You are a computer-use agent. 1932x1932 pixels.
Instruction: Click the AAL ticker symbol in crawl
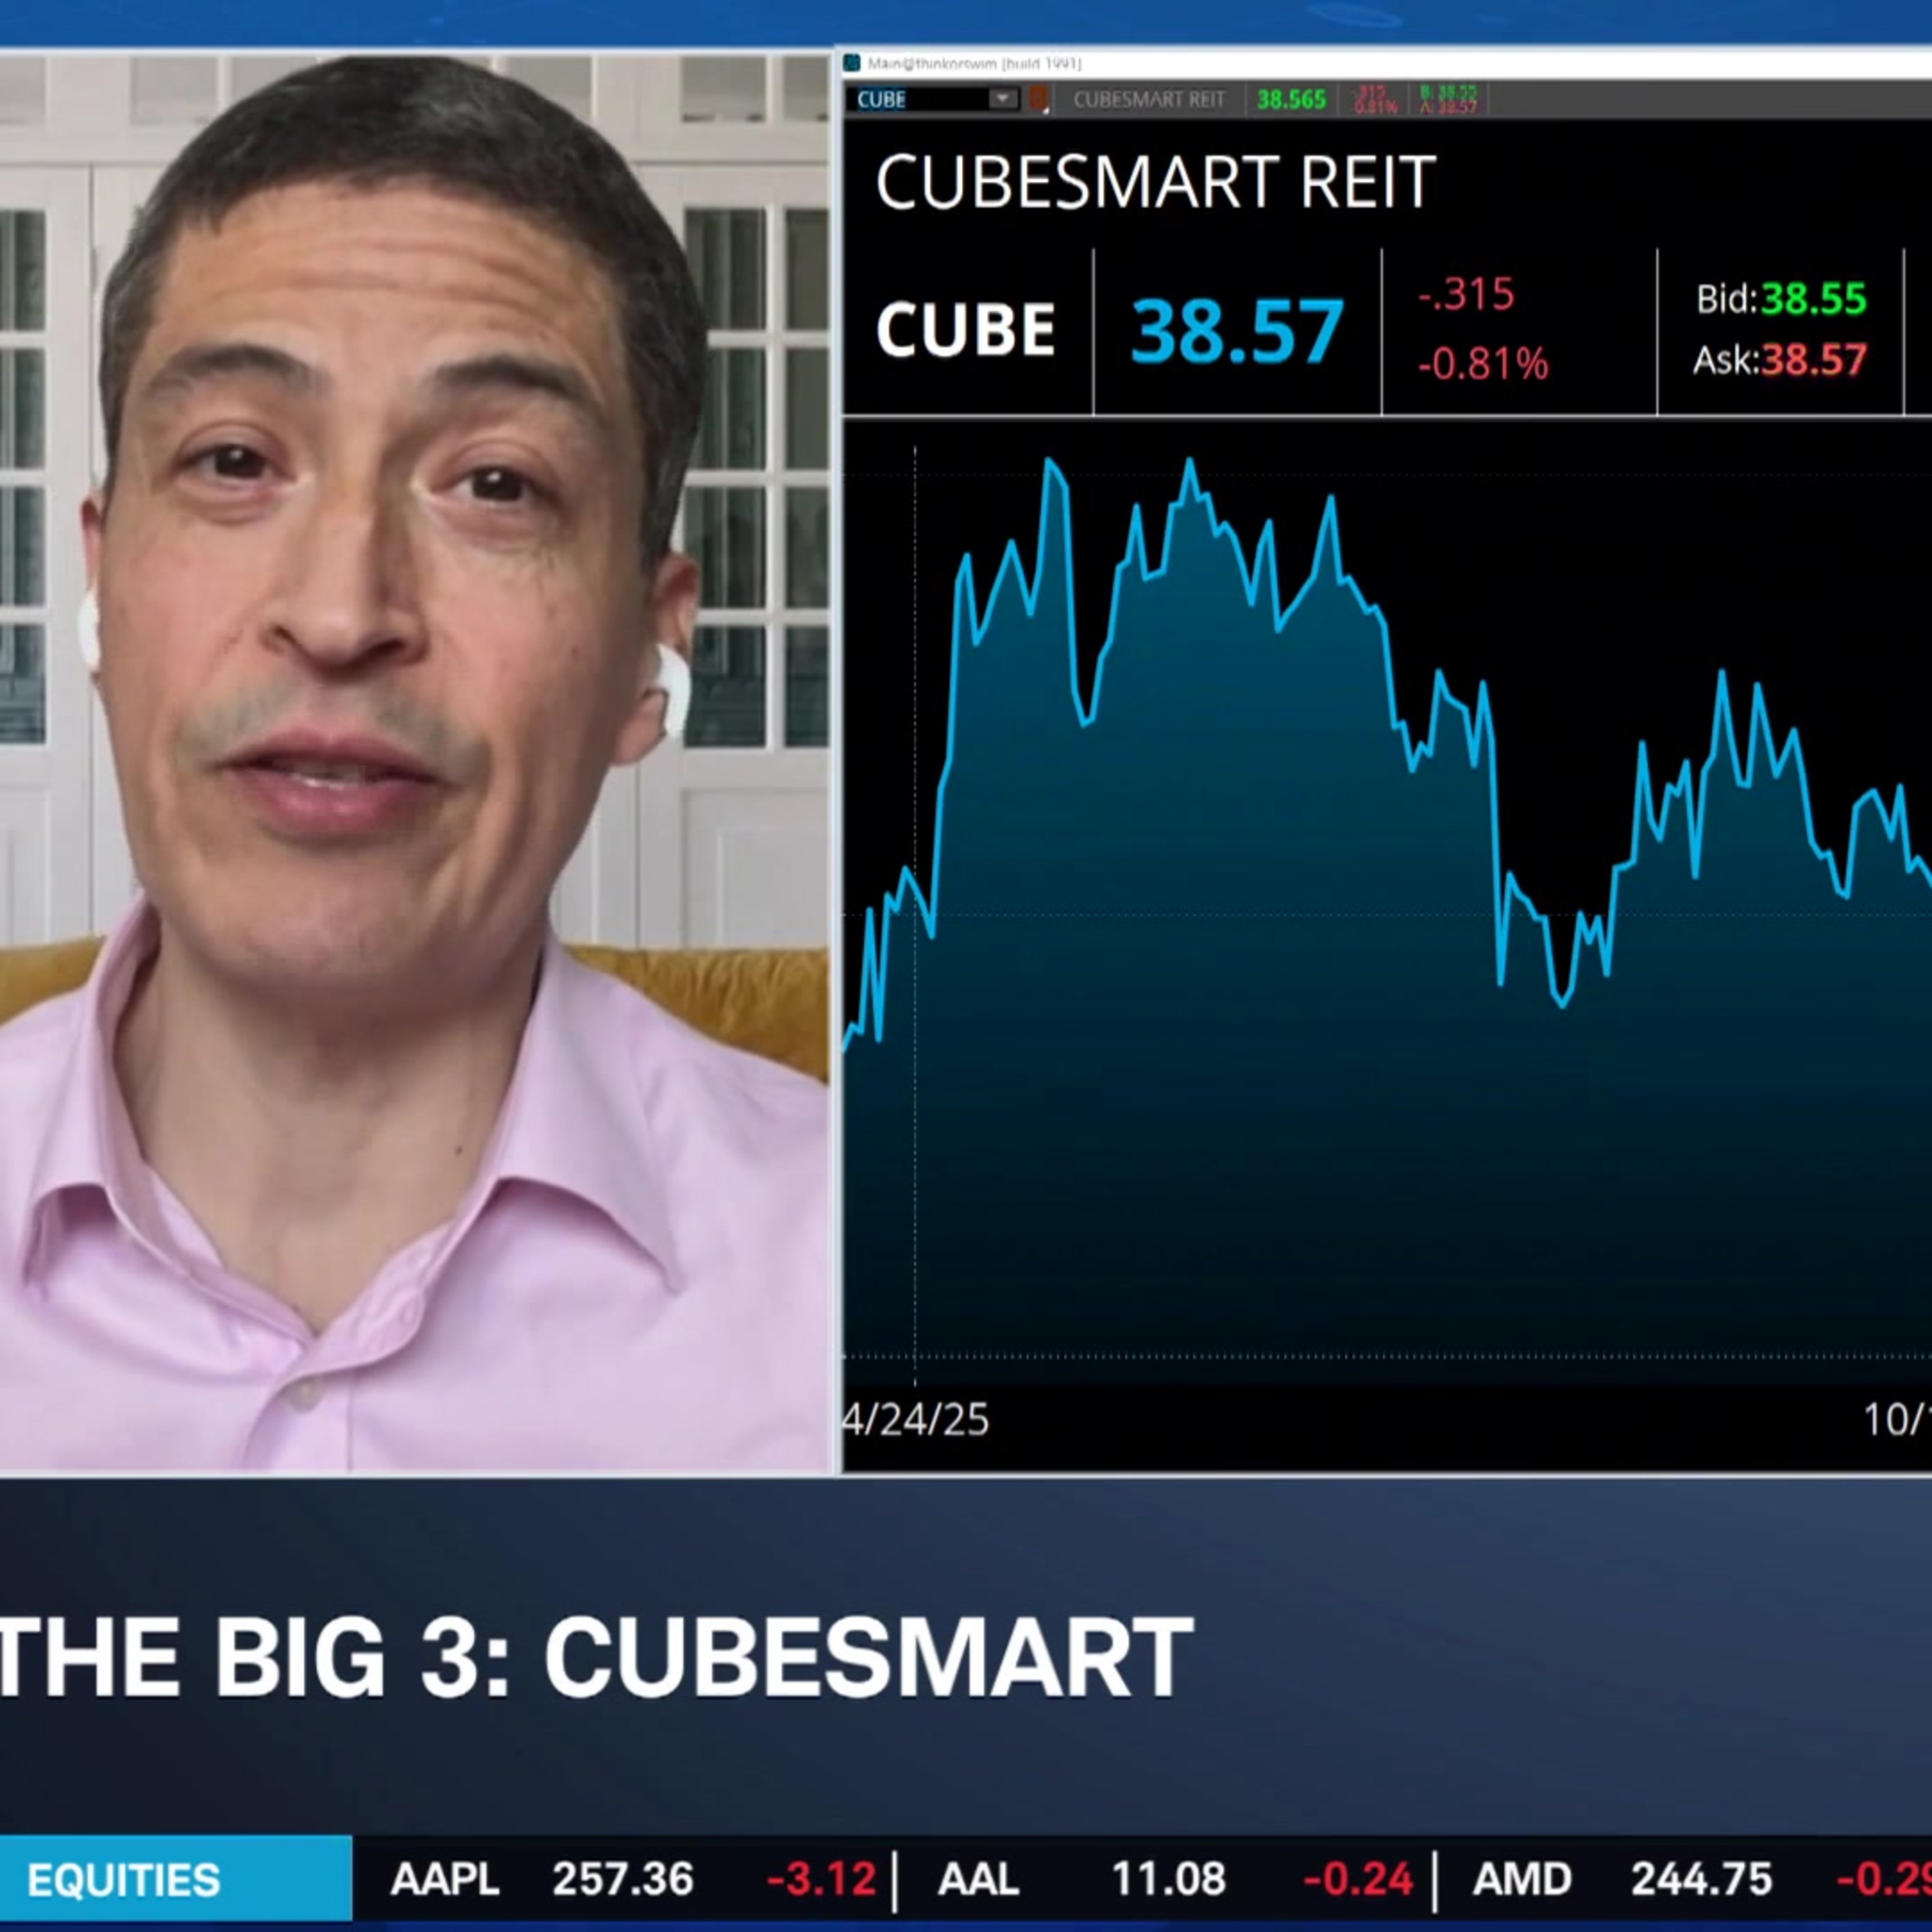979,1880
